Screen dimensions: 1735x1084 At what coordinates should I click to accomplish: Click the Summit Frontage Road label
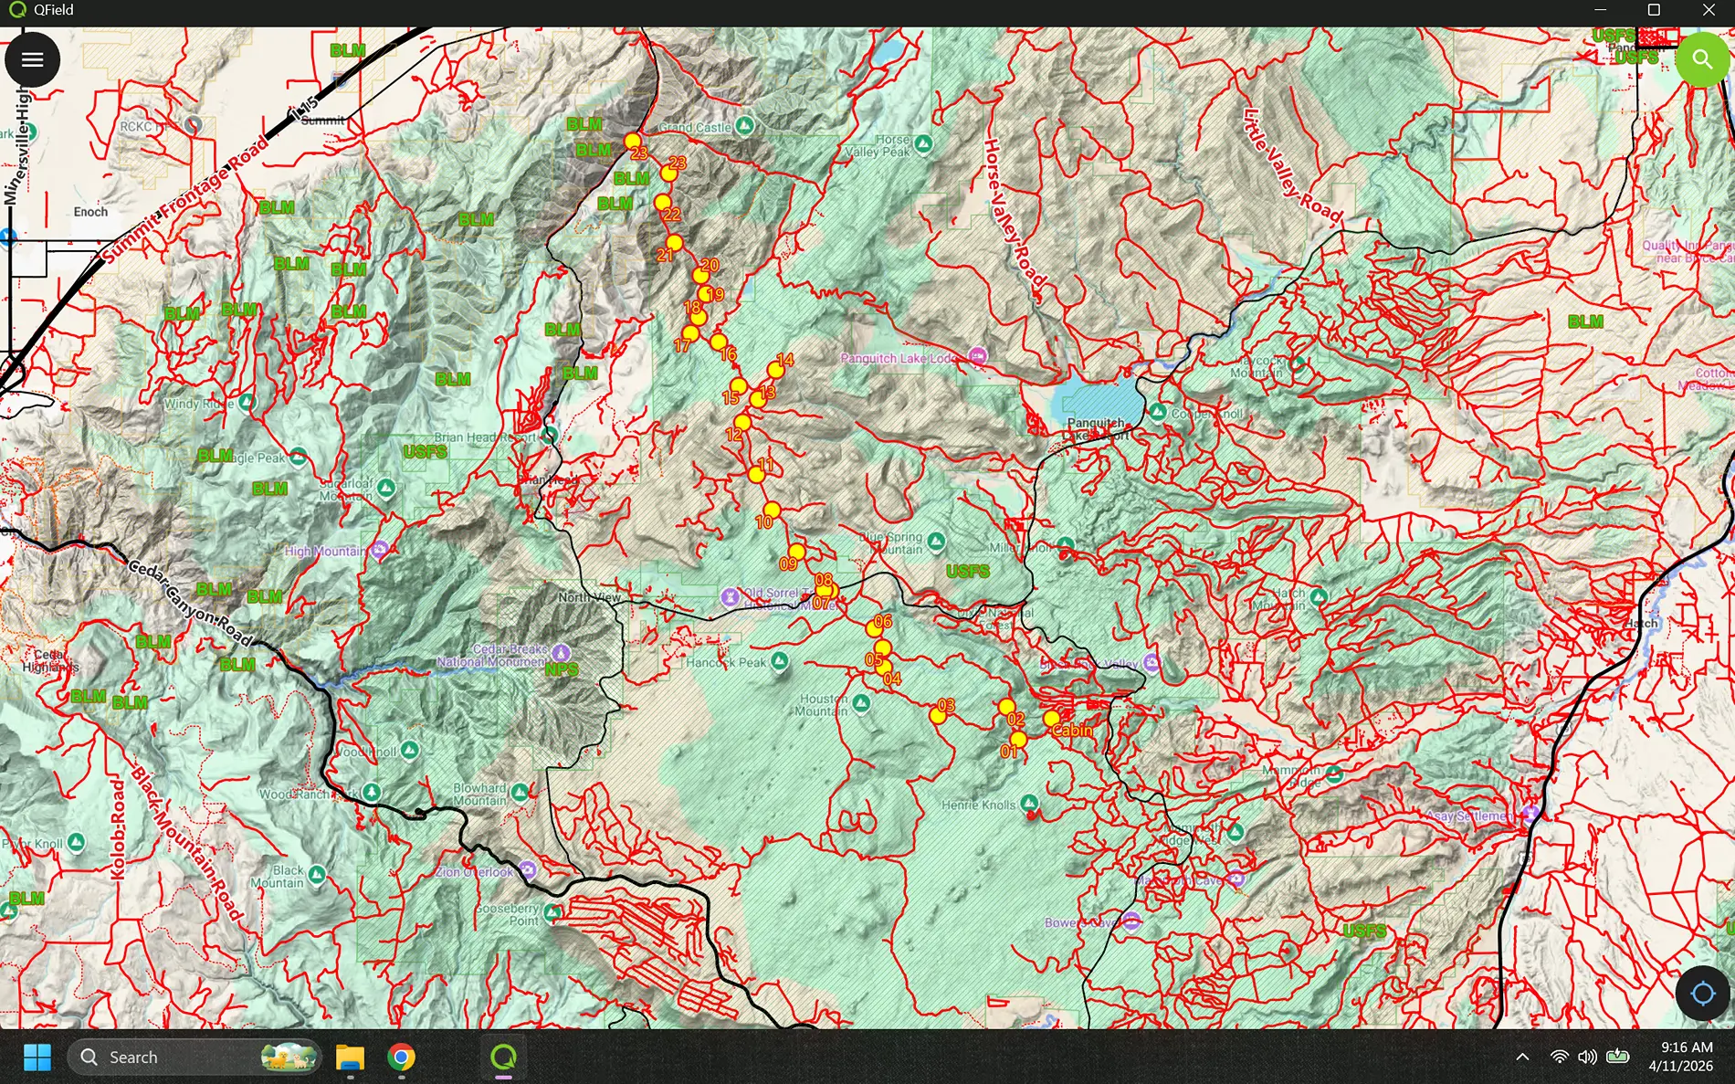pyautogui.click(x=186, y=199)
